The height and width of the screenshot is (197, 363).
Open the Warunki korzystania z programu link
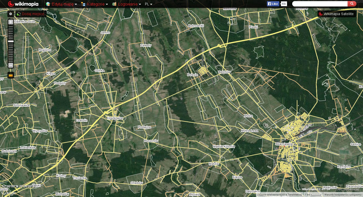pyautogui.click(x=343, y=195)
